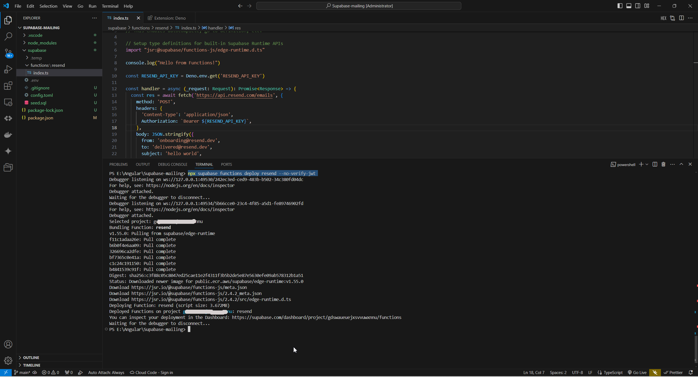698x377 pixels.
Task: Click the Kill Terminal trash icon
Action: click(663, 164)
